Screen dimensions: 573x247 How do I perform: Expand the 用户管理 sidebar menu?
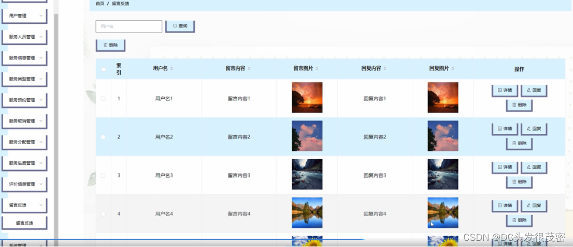[x=24, y=16]
